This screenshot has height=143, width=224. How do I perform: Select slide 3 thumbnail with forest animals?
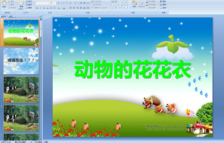21,89
